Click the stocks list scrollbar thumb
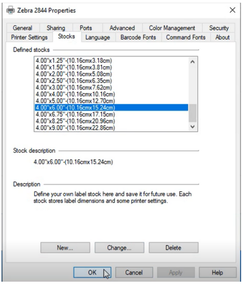Image resolution: width=243 pixels, height=284 pixels. coord(193,113)
